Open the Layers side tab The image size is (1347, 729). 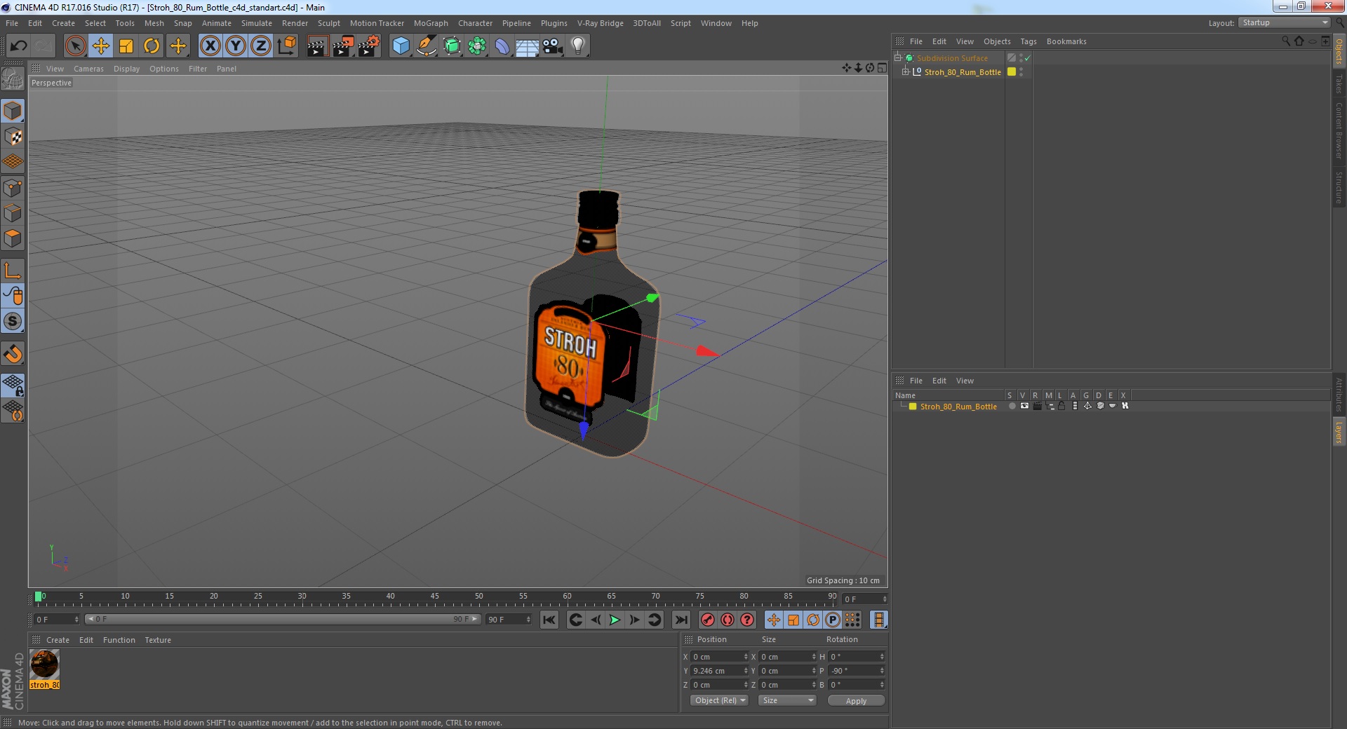[x=1339, y=432]
